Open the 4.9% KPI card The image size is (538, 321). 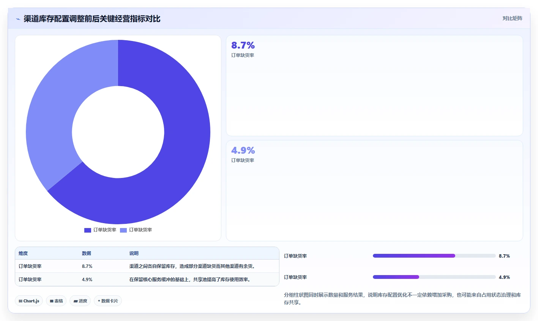point(374,190)
